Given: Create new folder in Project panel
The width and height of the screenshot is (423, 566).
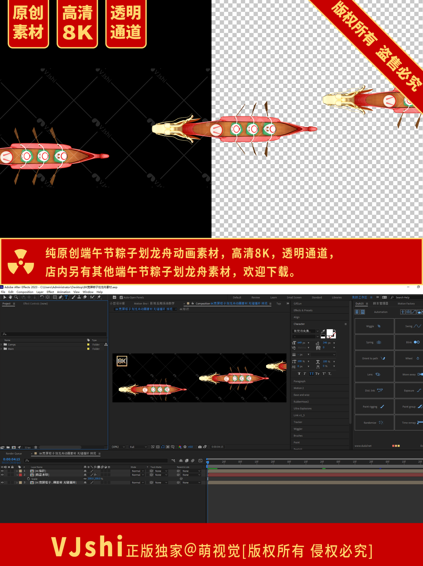Looking at the screenshot, I should click(8, 447).
